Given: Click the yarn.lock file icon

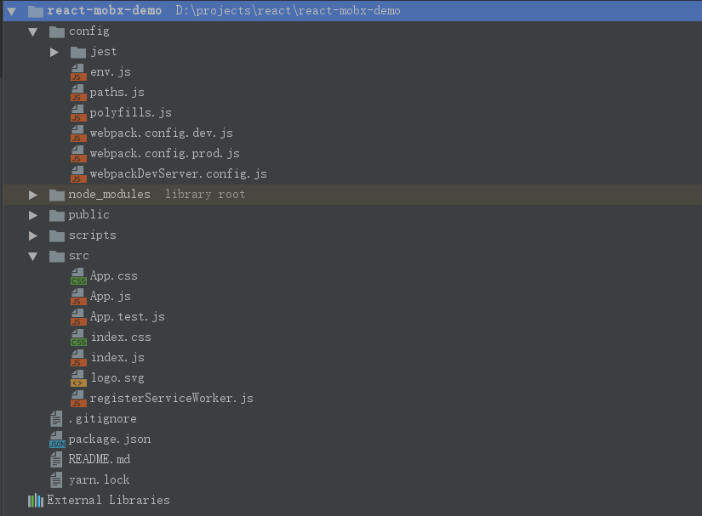Looking at the screenshot, I should coord(56,480).
